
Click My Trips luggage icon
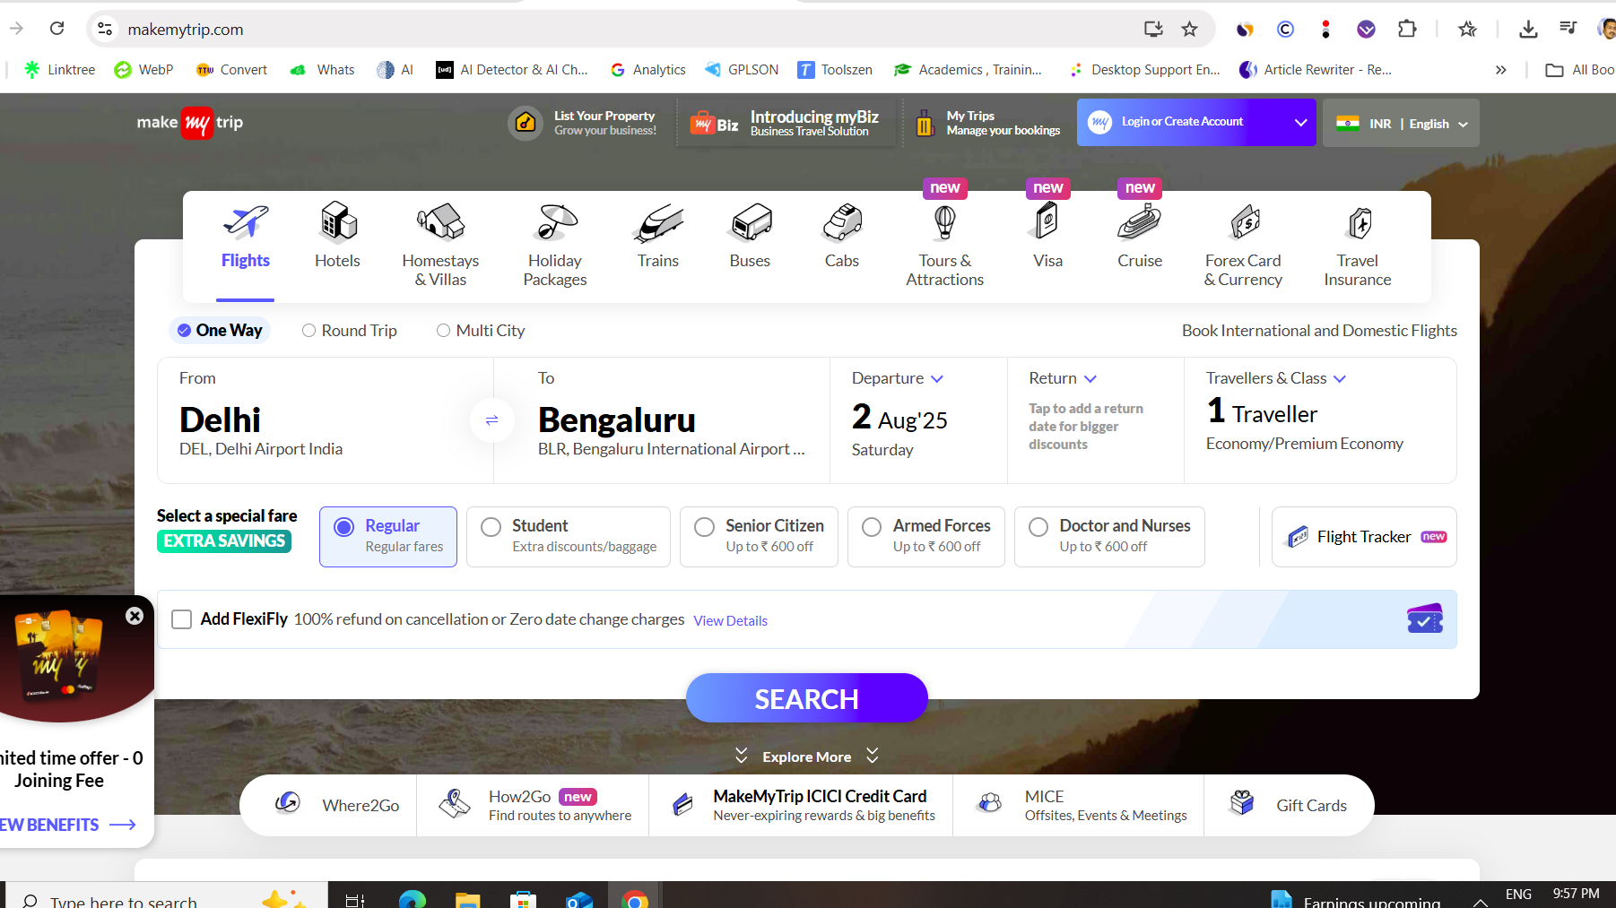(x=925, y=123)
